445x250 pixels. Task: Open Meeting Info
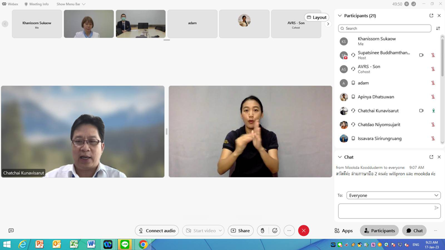click(x=36, y=4)
